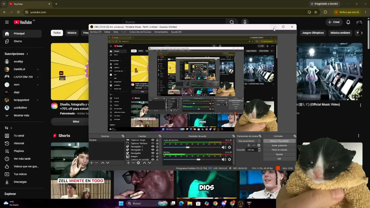Open transition properties gear in Transiciones panel
370x208 pixels.
[x=259, y=145]
